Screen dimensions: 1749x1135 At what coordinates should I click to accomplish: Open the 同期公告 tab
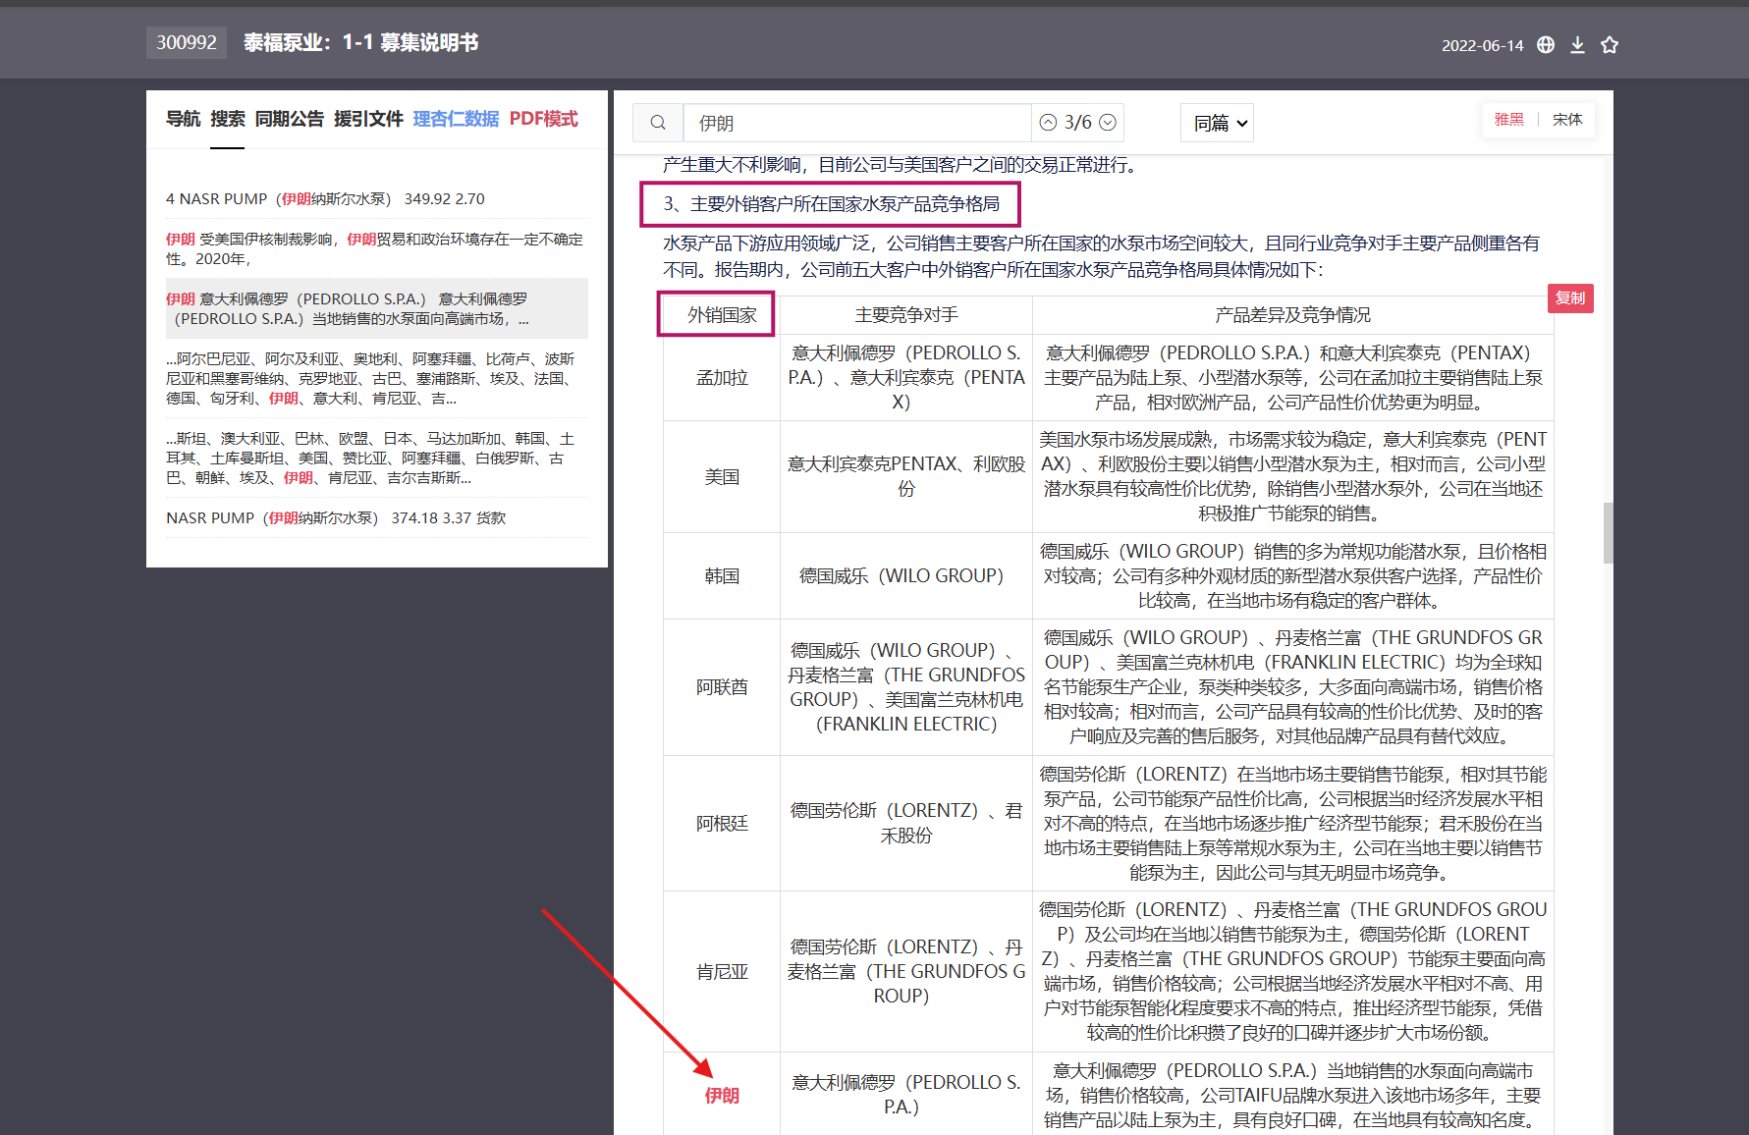point(289,119)
